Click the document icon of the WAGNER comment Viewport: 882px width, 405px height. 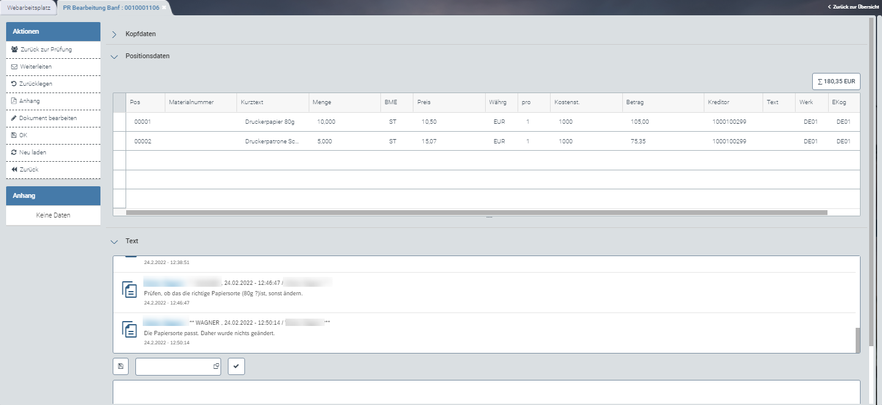pyautogui.click(x=129, y=330)
